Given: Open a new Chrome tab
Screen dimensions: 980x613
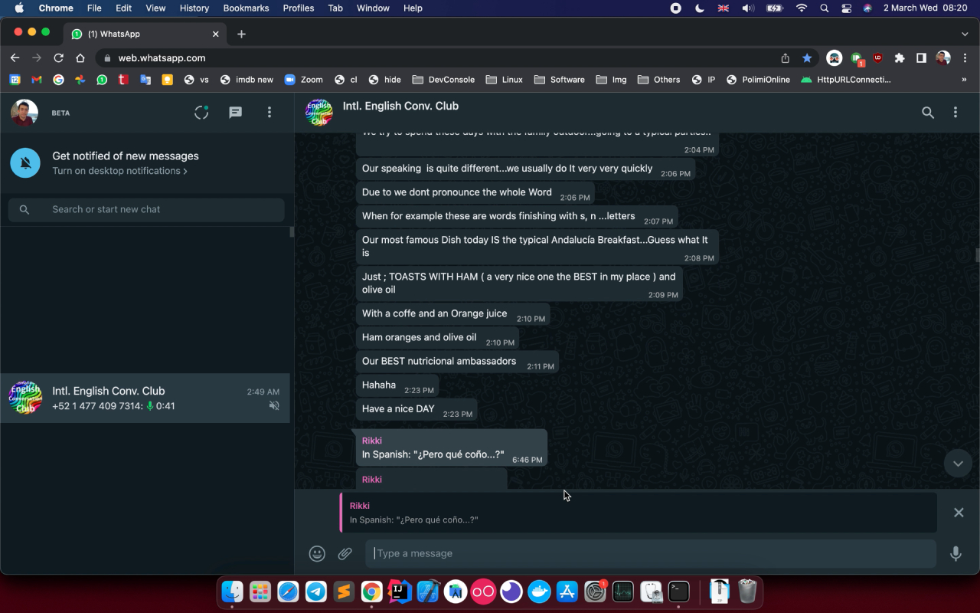Looking at the screenshot, I should pyautogui.click(x=241, y=34).
